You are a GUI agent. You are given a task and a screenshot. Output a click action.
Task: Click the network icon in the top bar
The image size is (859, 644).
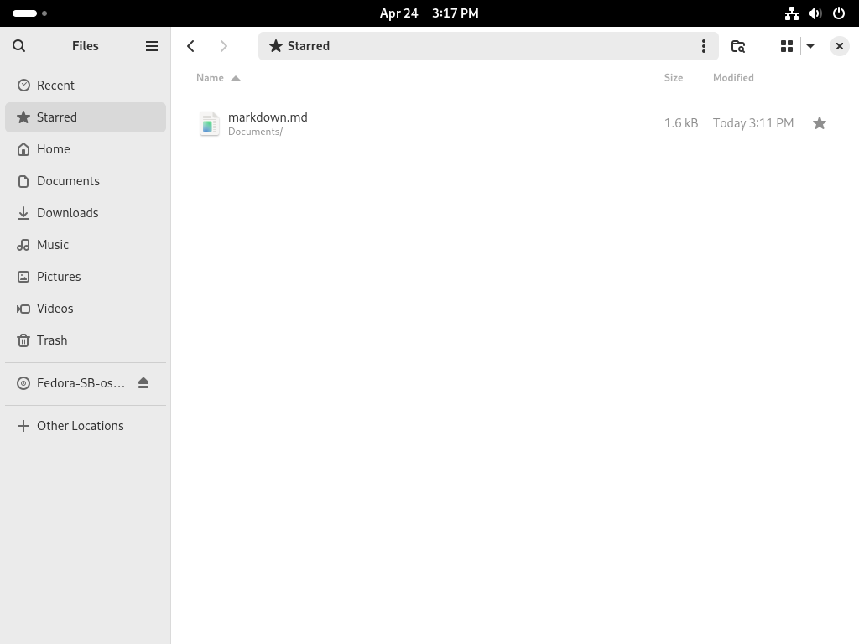click(792, 13)
